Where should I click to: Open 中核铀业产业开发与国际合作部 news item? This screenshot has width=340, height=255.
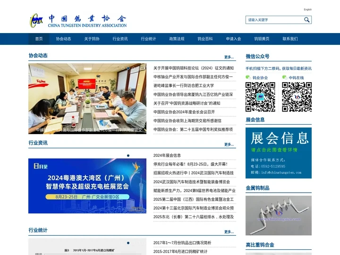coord(193,77)
